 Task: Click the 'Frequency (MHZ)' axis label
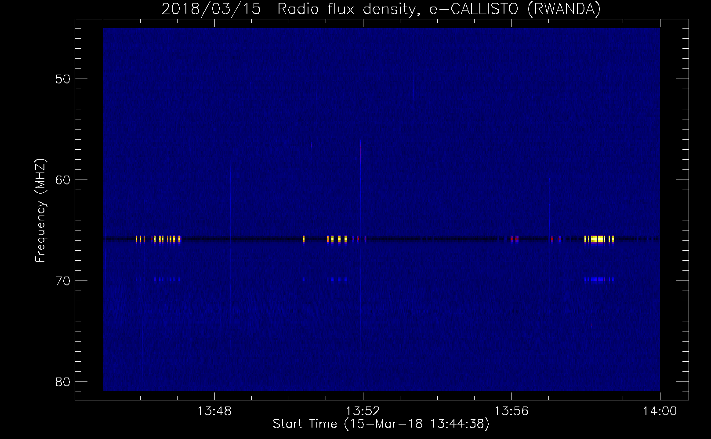coord(40,211)
